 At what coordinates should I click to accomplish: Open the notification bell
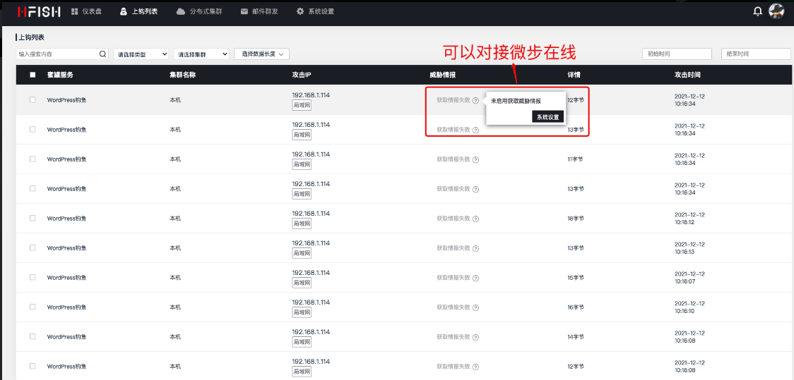[757, 11]
